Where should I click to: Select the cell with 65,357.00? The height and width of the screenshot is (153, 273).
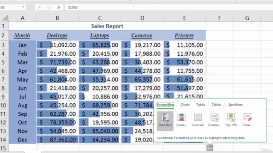coord(142,79)
